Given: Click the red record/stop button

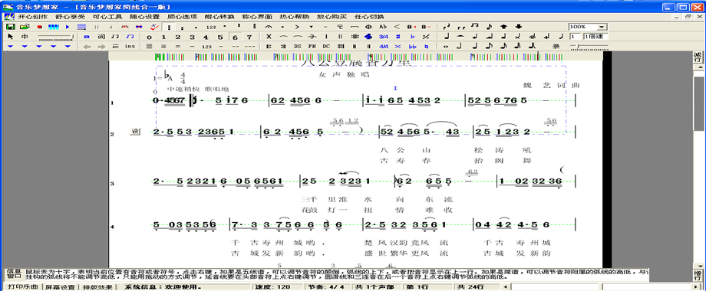Looking at the screenshot, I should click(39, 27).
